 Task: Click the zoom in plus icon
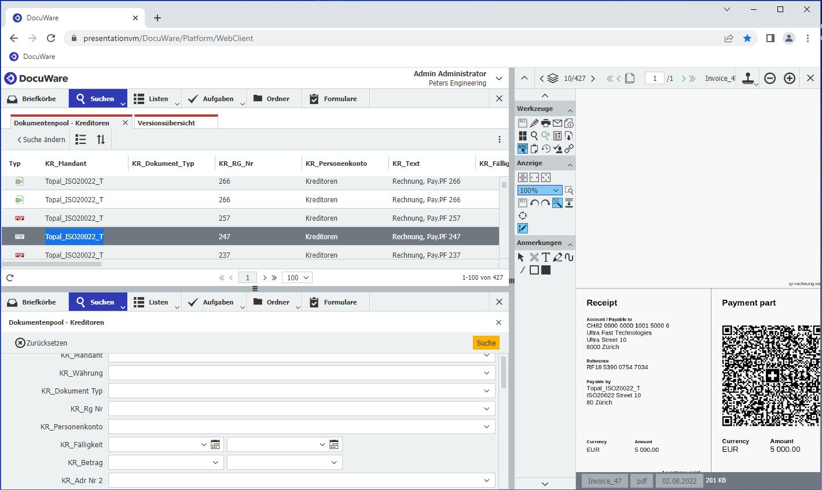[x=789, y=79]
